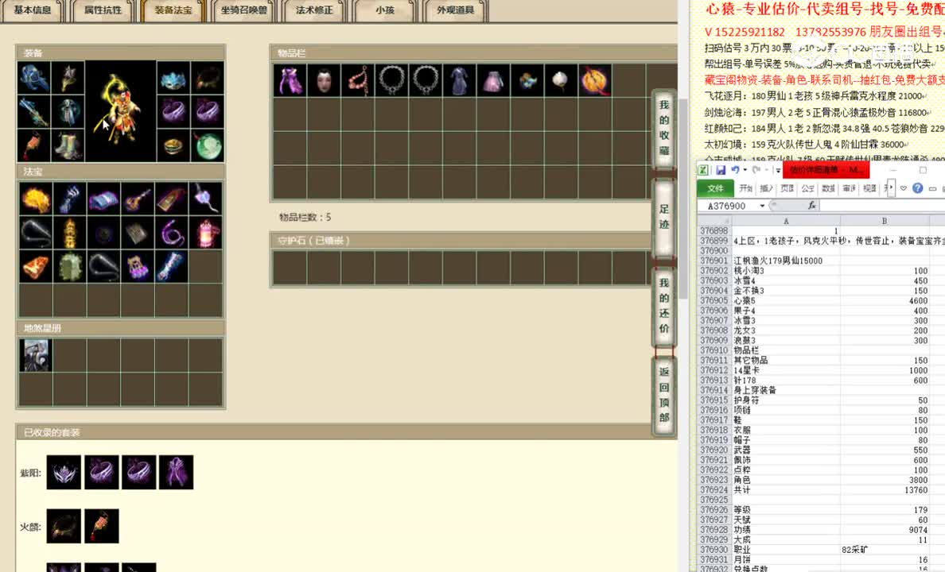Open Excel Help via the question mark icon

917,188
